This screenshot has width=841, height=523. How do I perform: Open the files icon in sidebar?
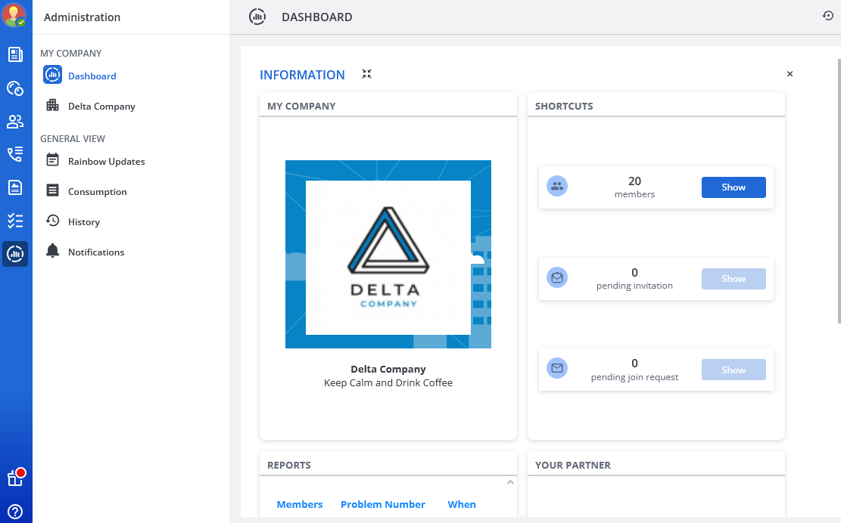[x=15, y=187]
